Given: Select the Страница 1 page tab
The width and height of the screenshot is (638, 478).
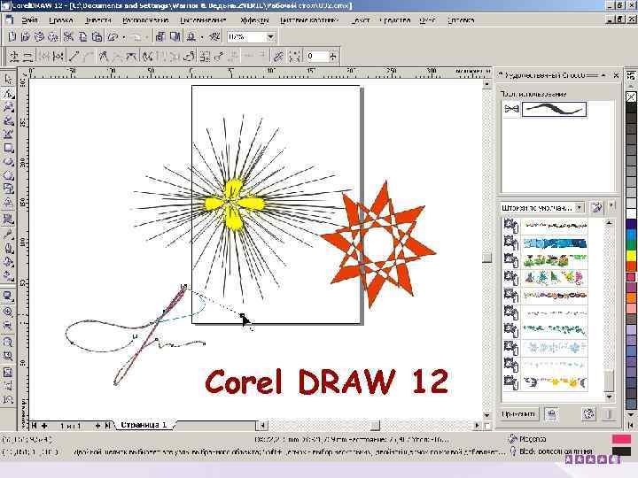Looking at the screenshot, I should [x=144, y=425].
